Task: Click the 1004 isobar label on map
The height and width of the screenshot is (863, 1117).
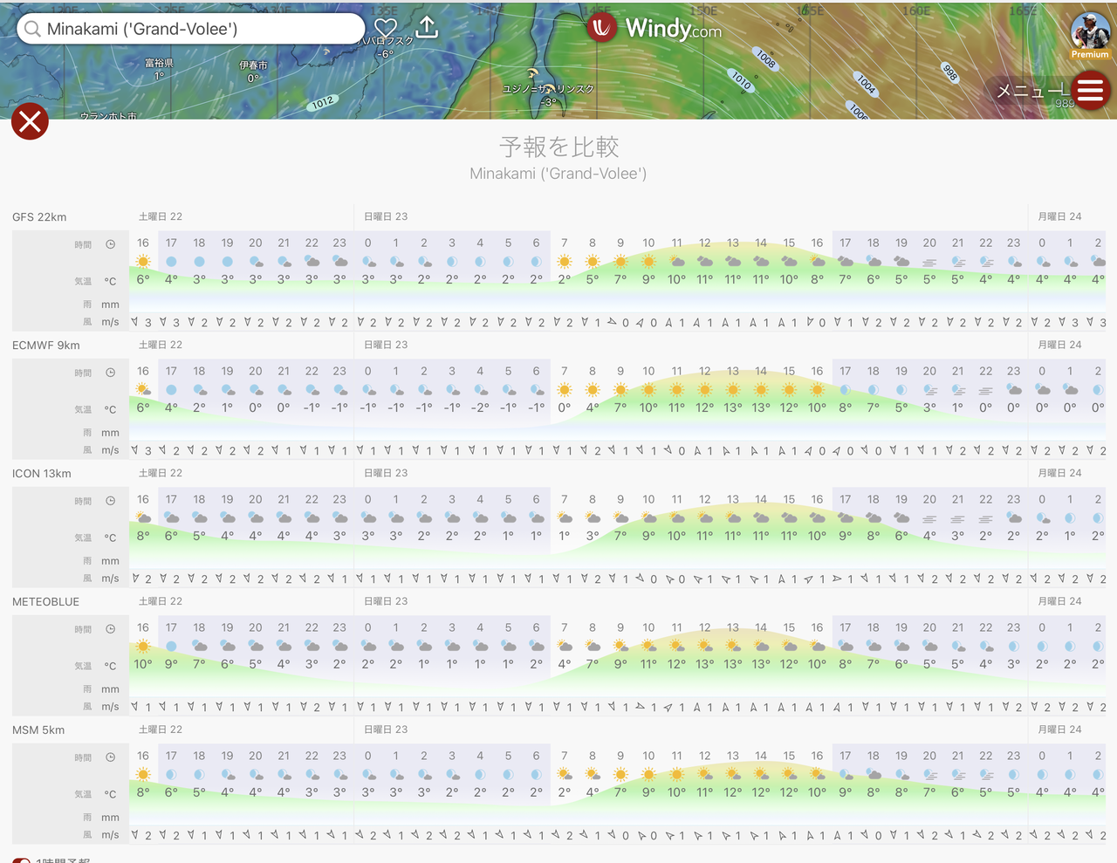Action: 866,84
